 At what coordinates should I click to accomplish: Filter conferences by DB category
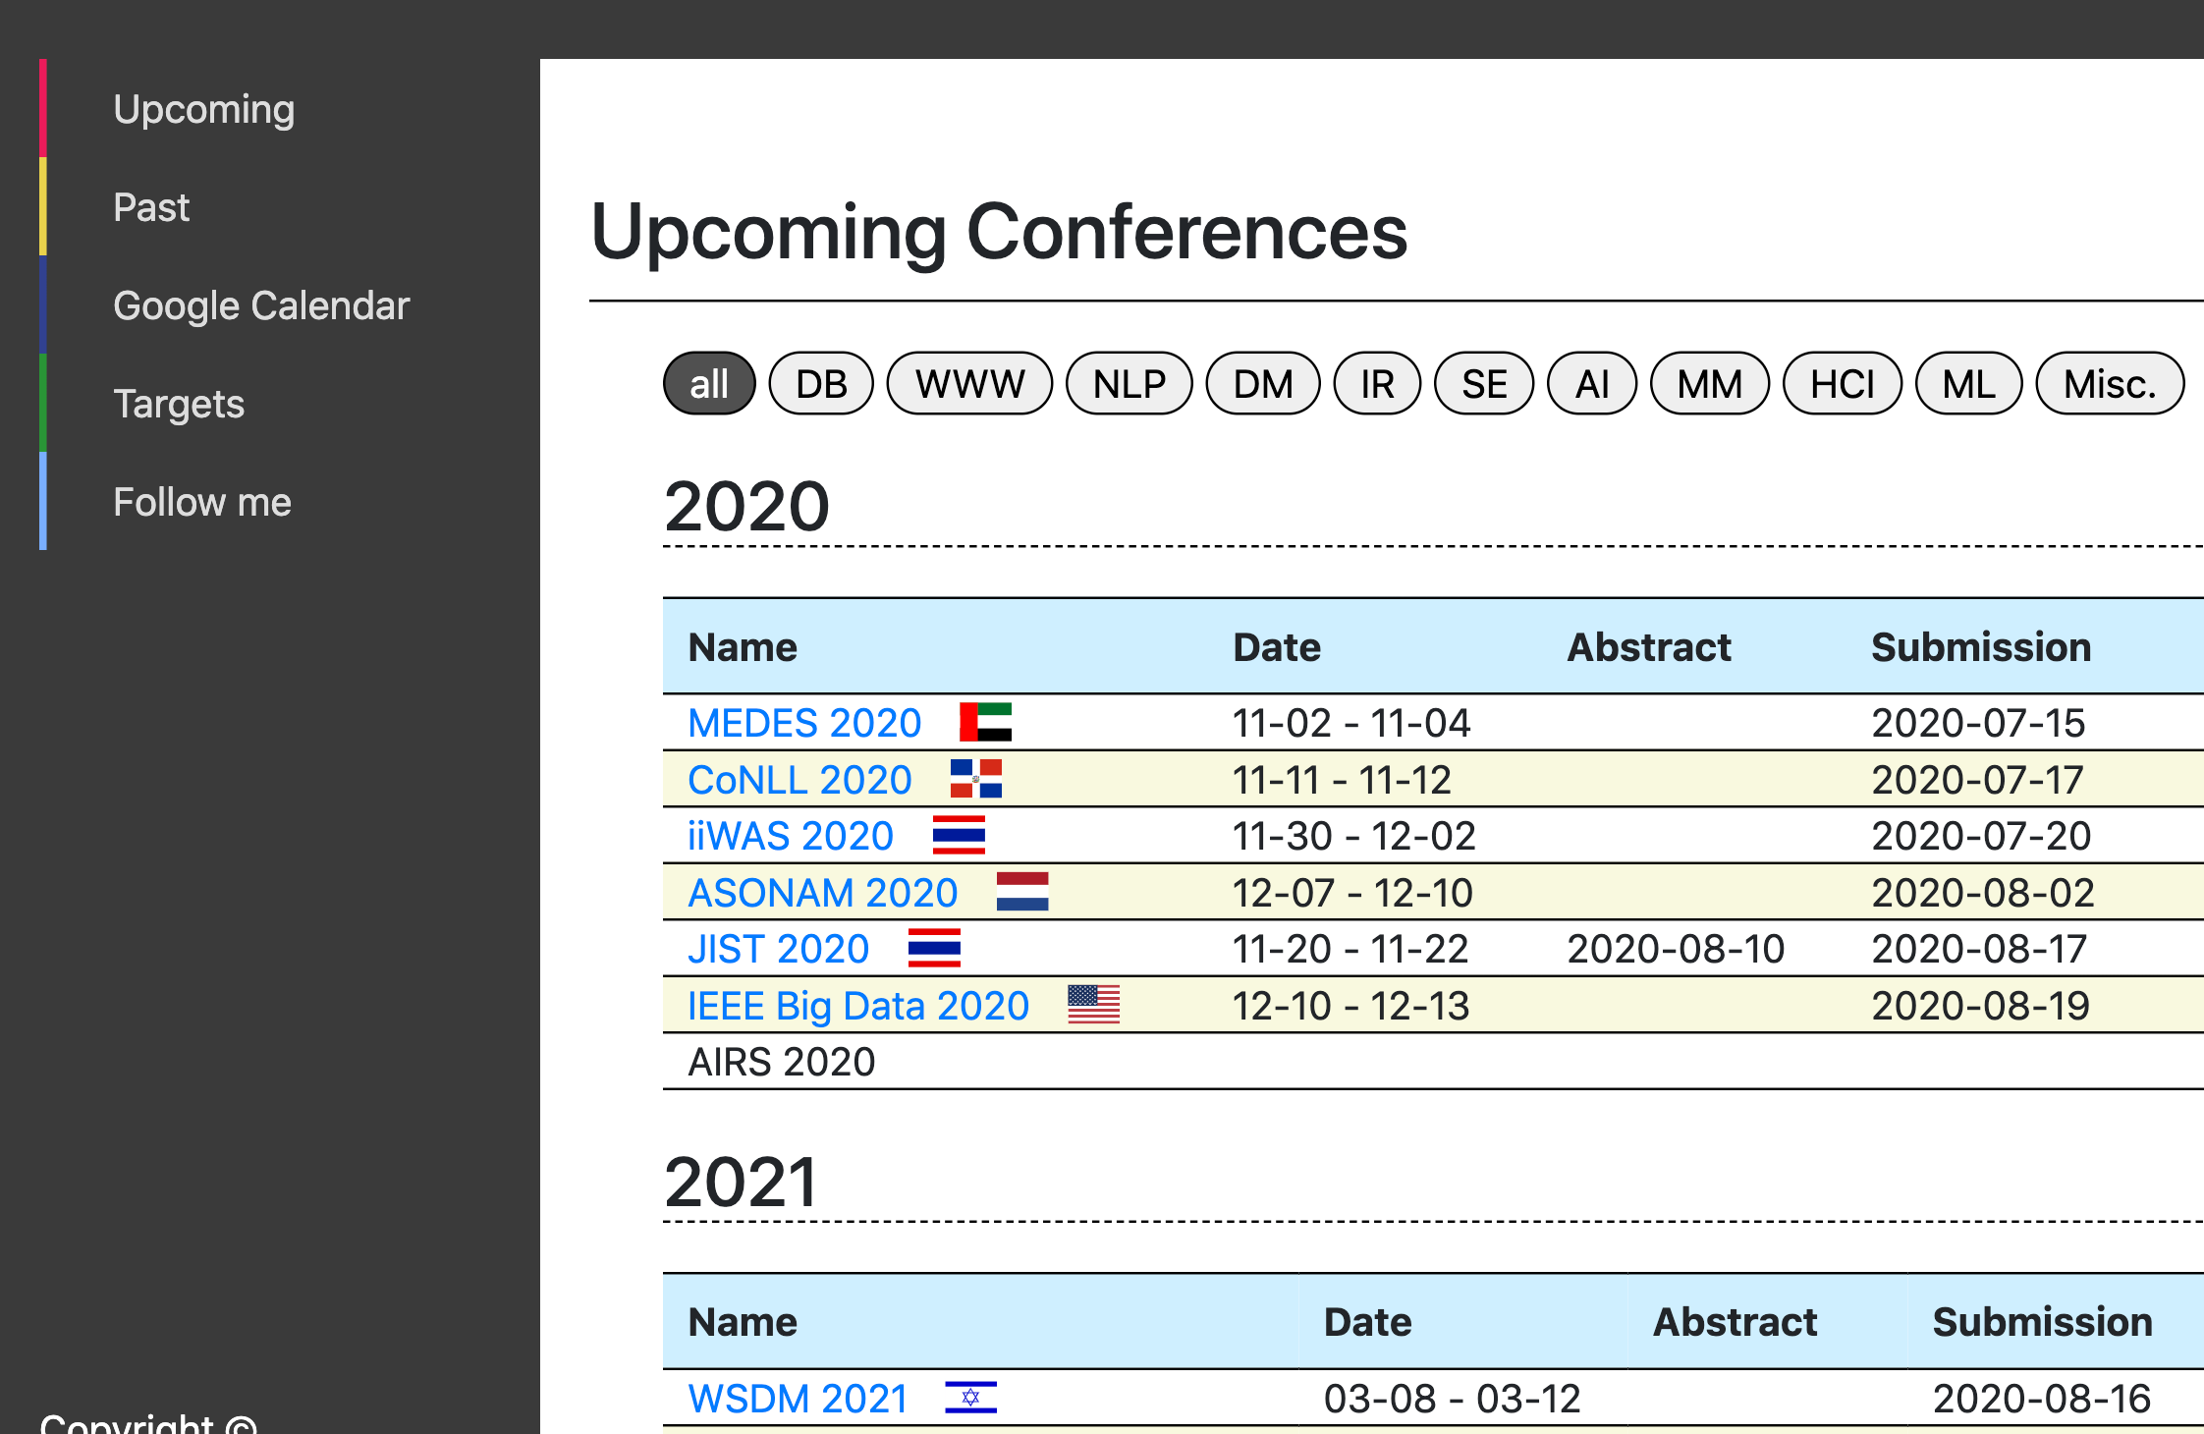tap(821, 384)
